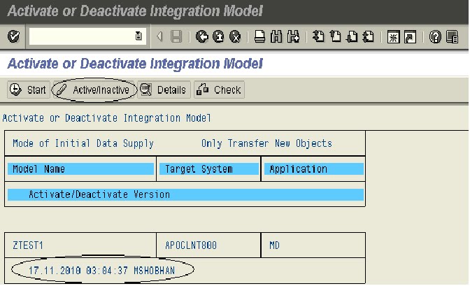Select version 17.11.2010 03:04:37 MSHOBHAN
The width and height of the screenshot is (470, 286).
102,271
